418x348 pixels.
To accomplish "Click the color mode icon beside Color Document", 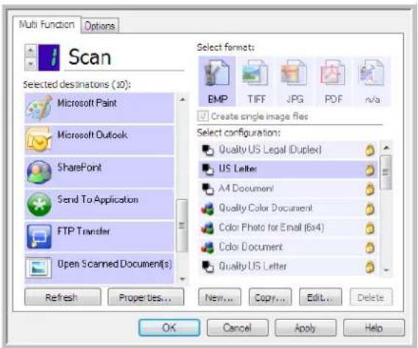I will coord(208,247).
